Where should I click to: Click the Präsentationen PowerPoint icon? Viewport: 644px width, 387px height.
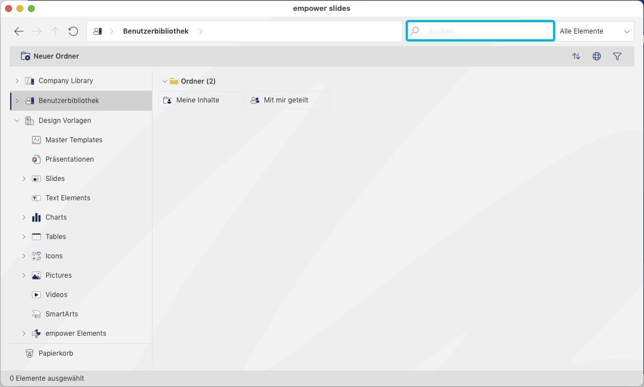[x=36, y=159]
